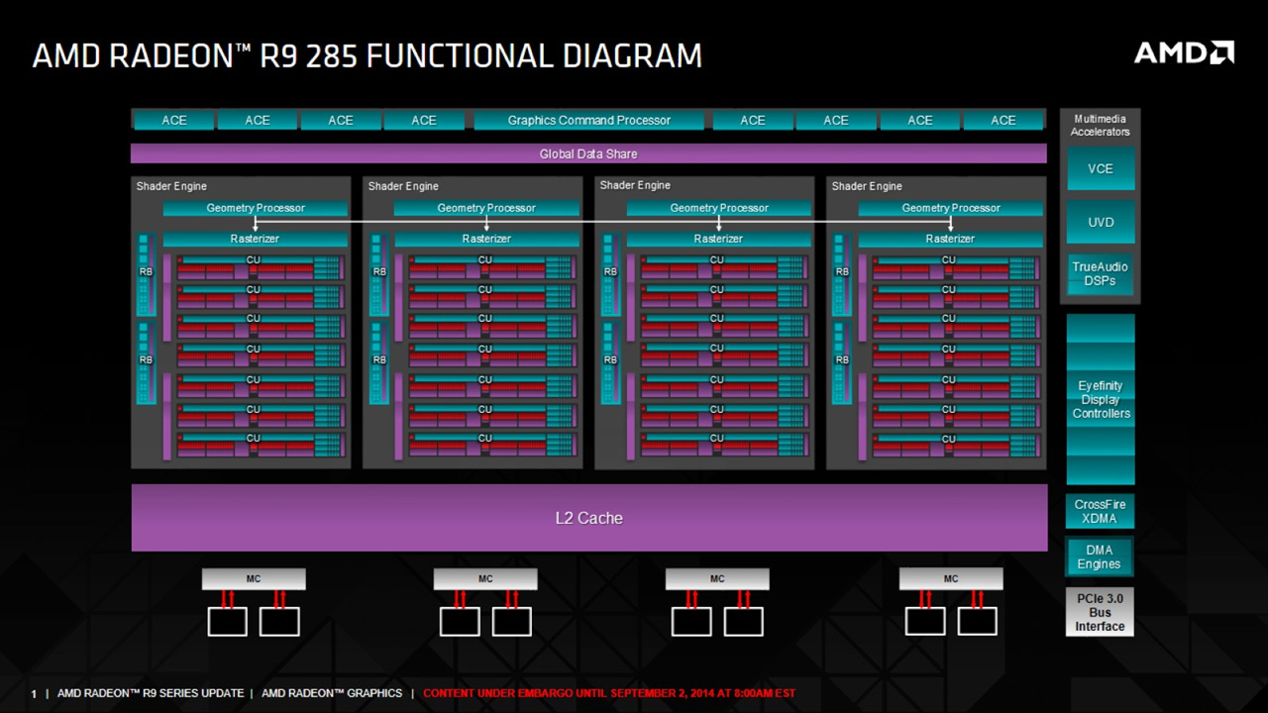Select the L2 Cache block
Screen dimensions: 1268x713
tap(588, 518)
